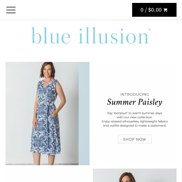This screenshot has height=182, width=182.
Task: Open the hamburger navigation menu
Action: [11, 10]
